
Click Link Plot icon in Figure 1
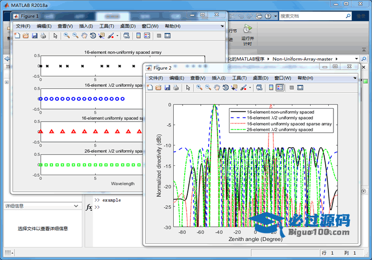[x=126, y=36]
